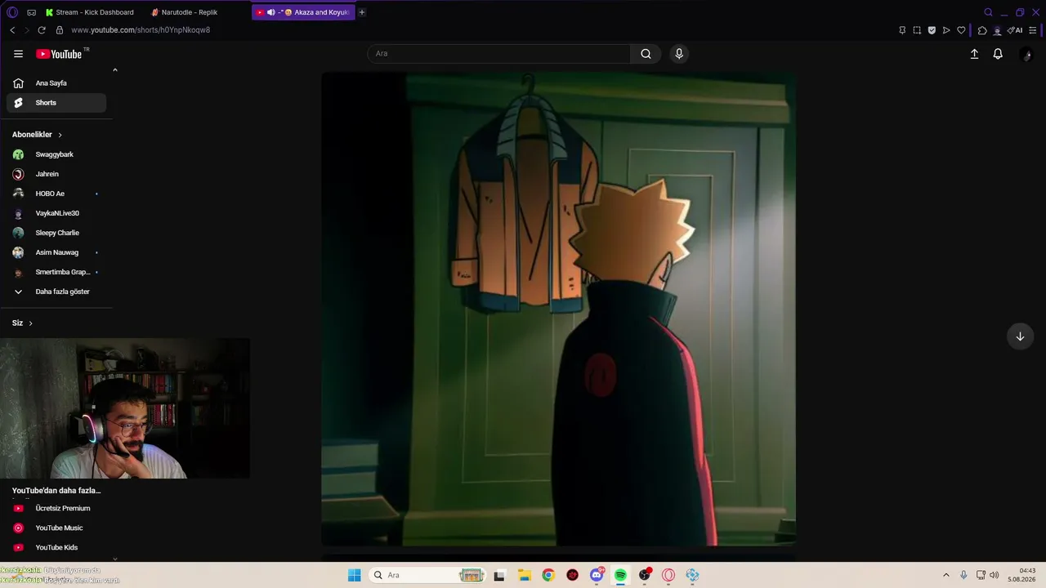
Task: Open the YouTube account avatar menu
Action: (x=1027, y=54)
